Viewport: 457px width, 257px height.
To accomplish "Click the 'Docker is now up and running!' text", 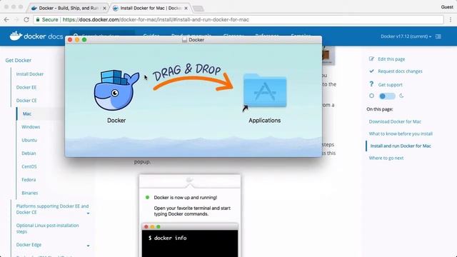I will point(186,197).
